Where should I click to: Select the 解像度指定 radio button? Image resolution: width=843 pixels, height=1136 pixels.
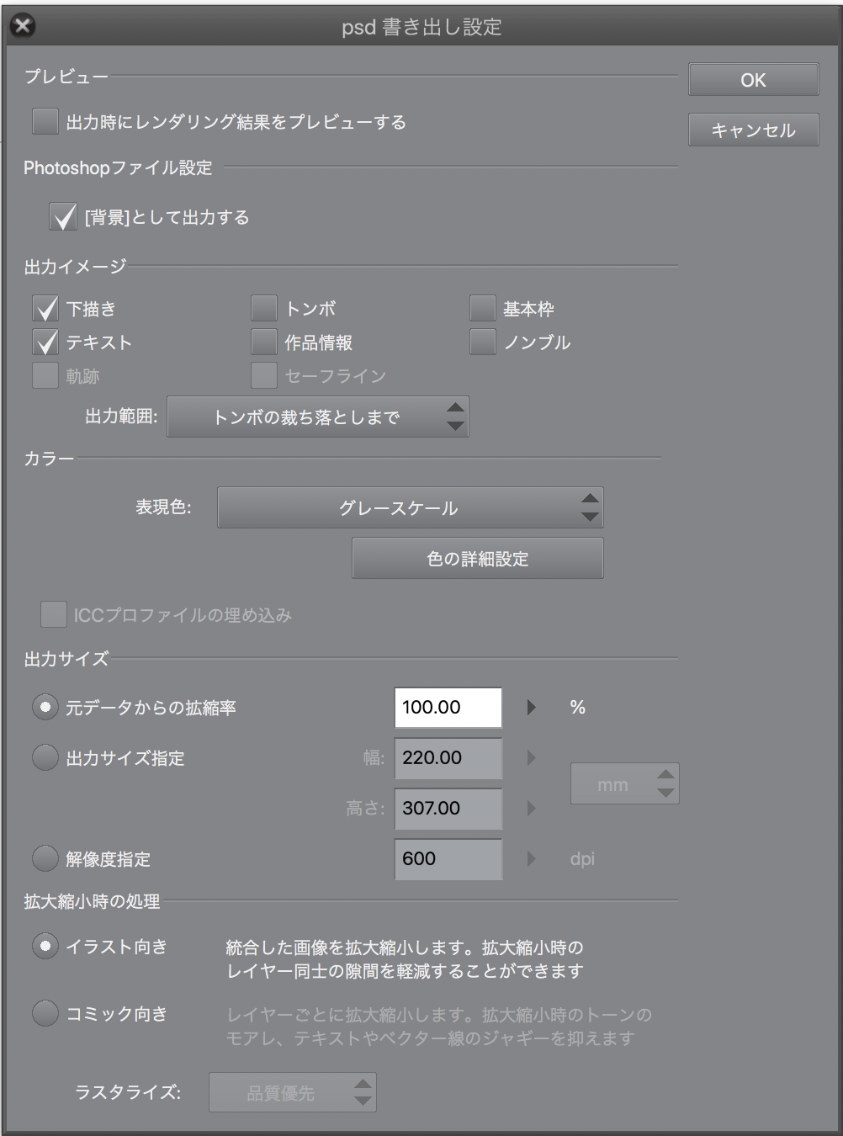pyautogui.click(x=45, y=858)
